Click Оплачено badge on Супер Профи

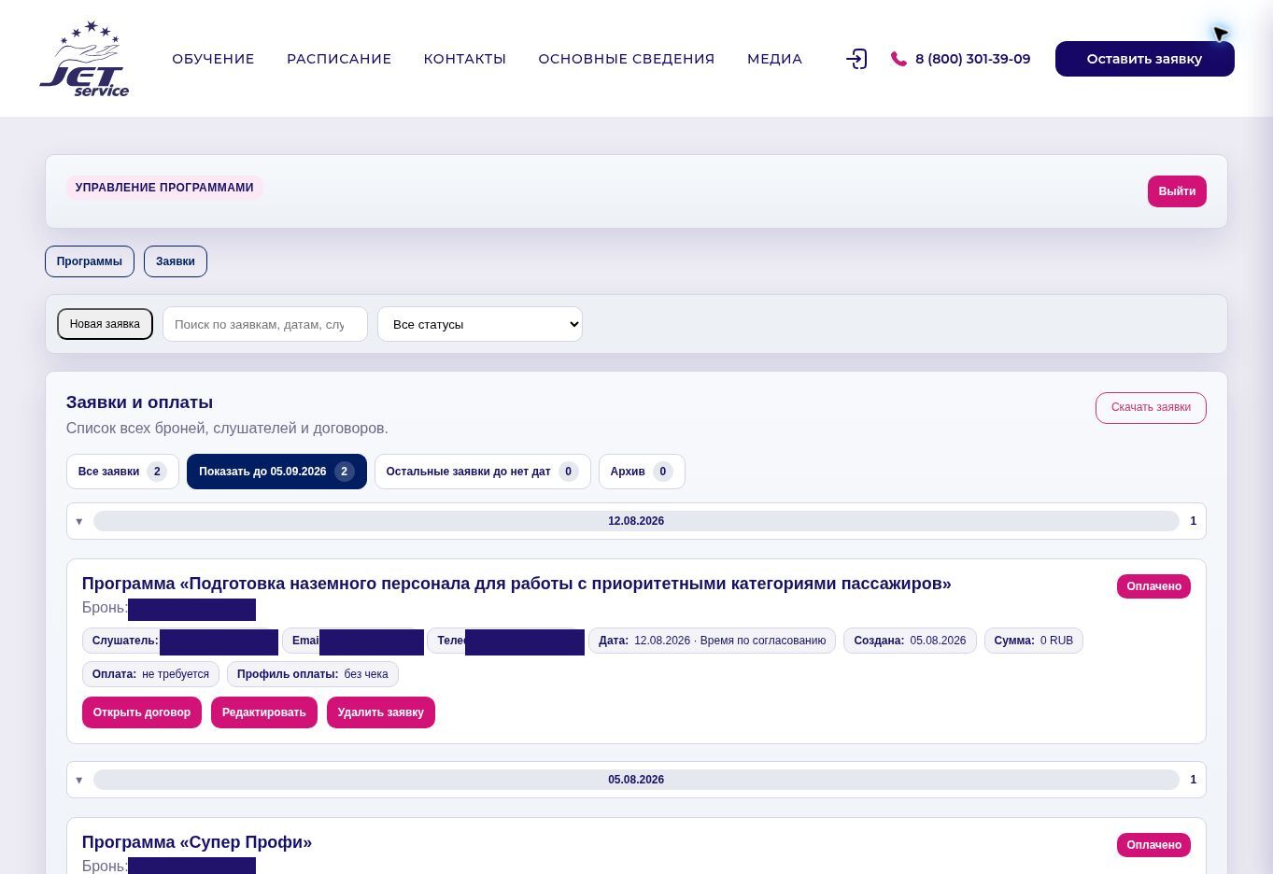[1153, 845]
